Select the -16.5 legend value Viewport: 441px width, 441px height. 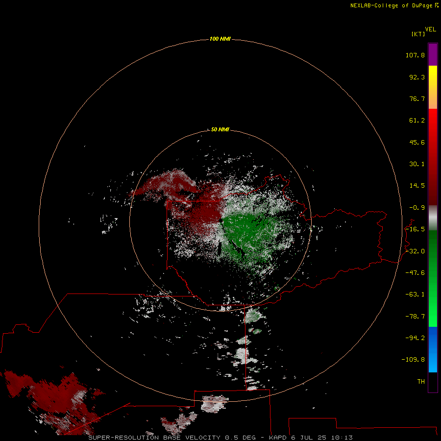[415, 229]
